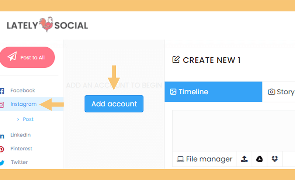Screen dimensions: 295x180
Task: Click the LinkedIn icon in sidebar
Action: (x=2, y=136)
